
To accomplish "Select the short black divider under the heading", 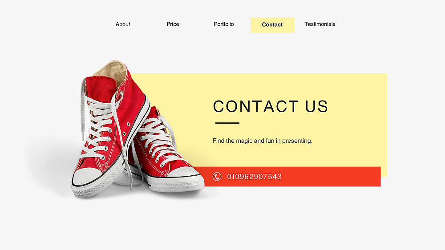I will point(227,123).
